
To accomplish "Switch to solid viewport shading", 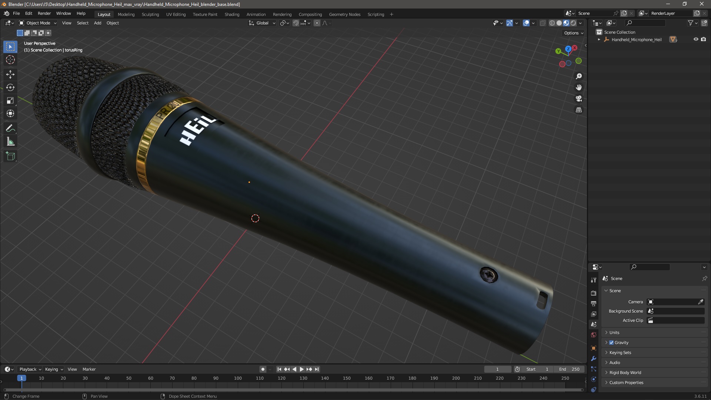I will 559,23.
